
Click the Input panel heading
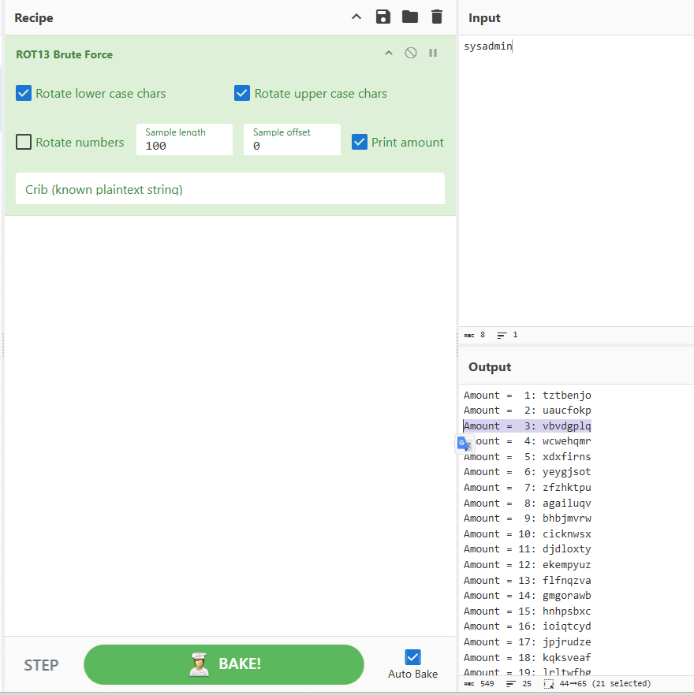point(484,17)
